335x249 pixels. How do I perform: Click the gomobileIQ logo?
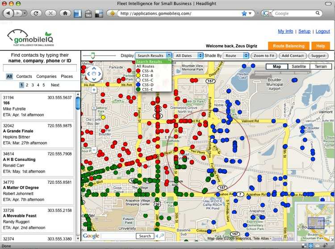(30, 38)
